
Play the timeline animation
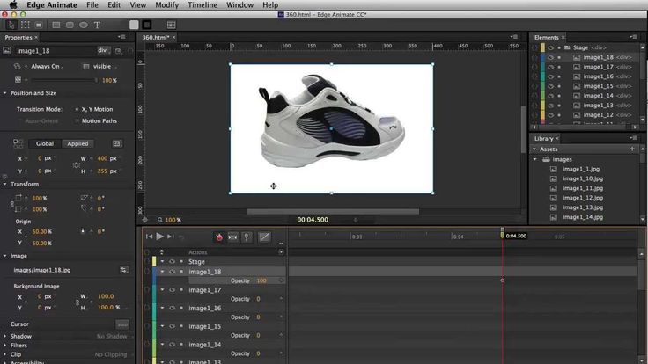point(160,236)
